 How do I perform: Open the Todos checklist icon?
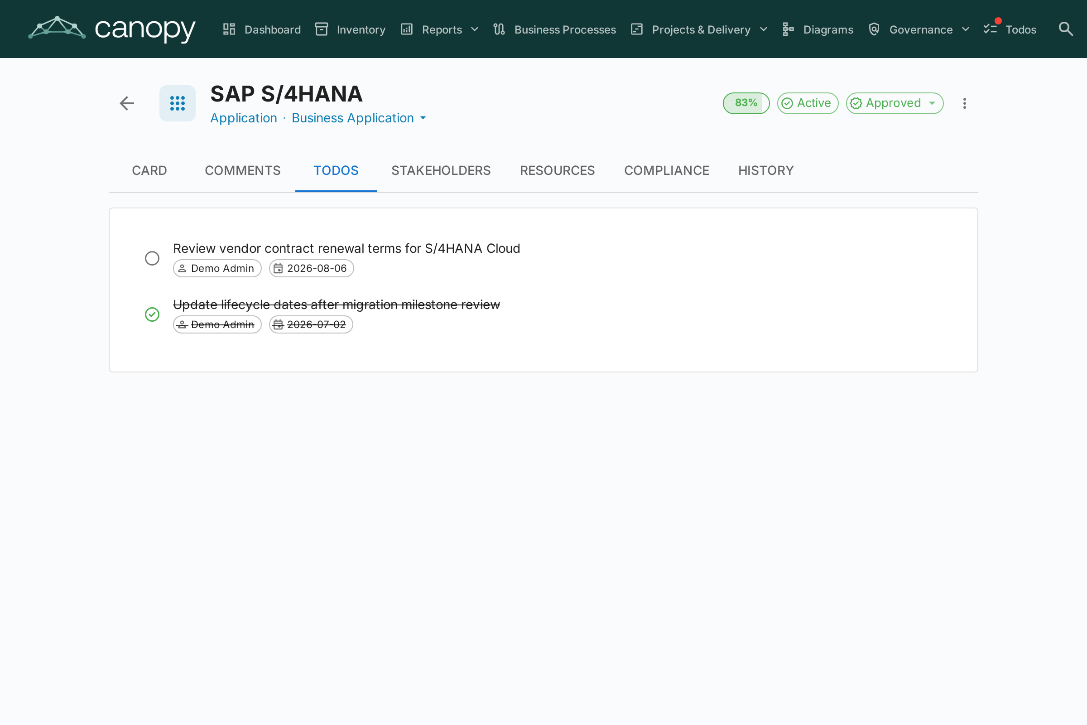pyautogui.click(x=991, y=29)
